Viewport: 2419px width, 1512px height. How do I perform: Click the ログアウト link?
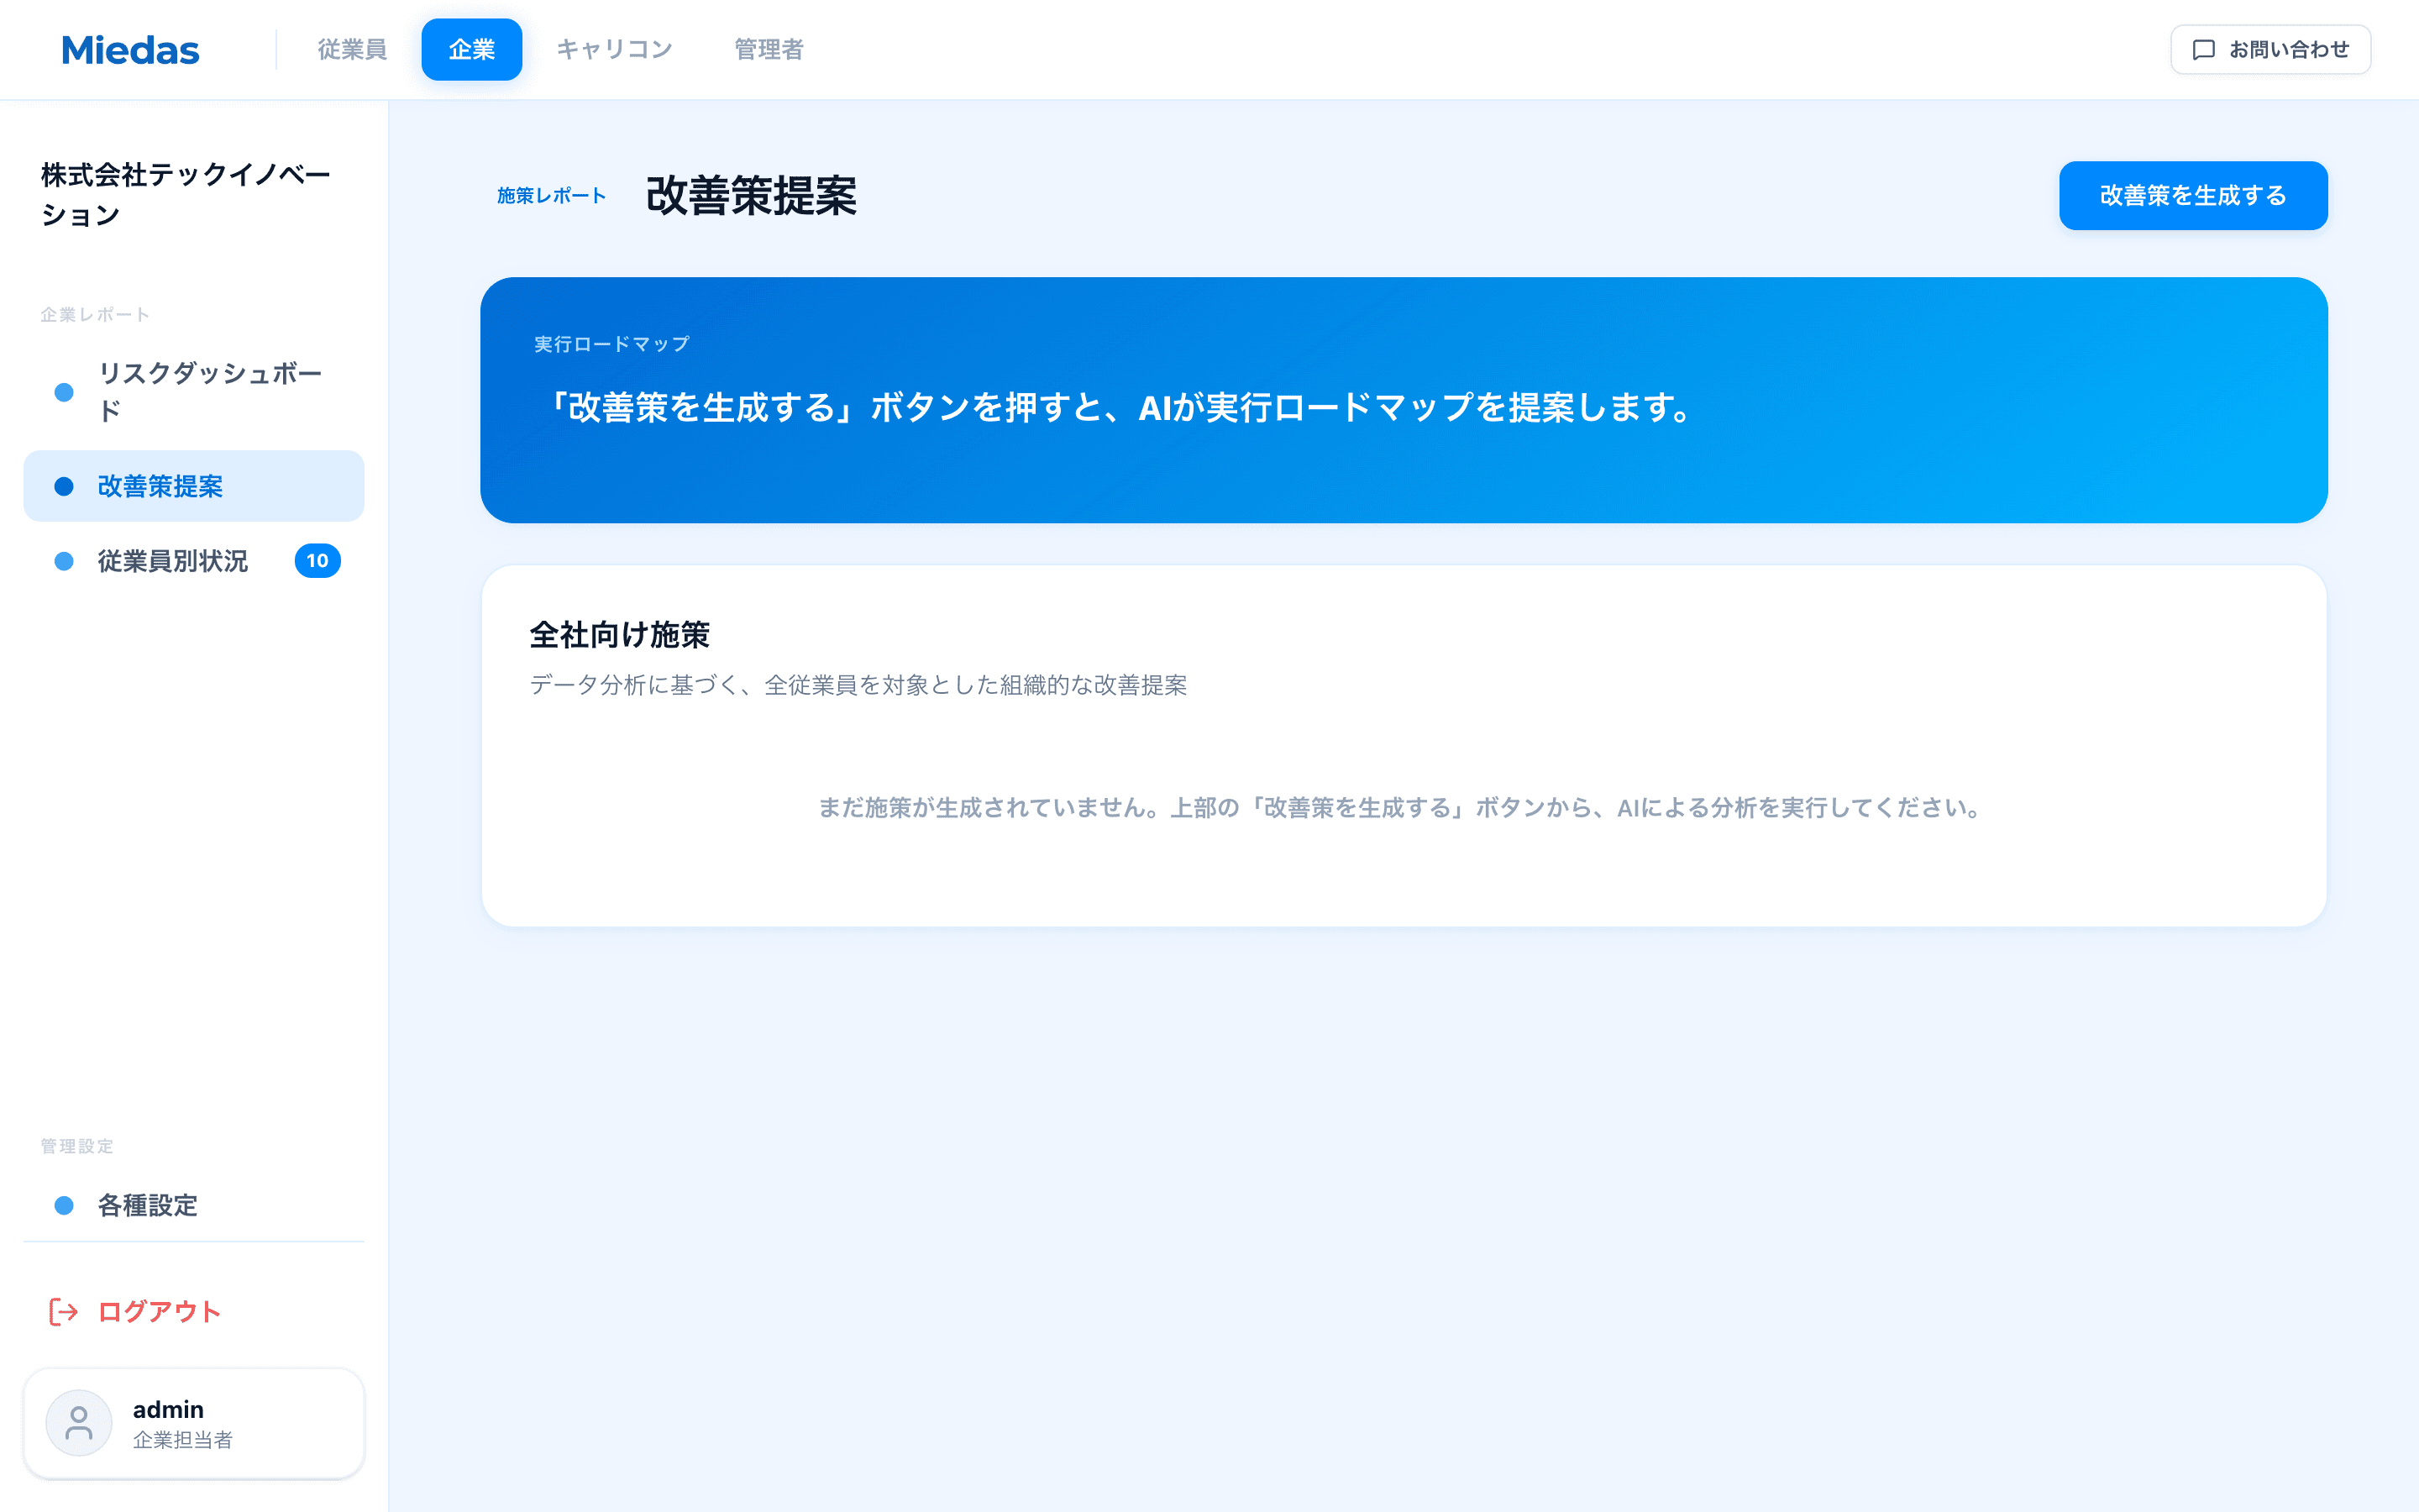click(158, 1312)
